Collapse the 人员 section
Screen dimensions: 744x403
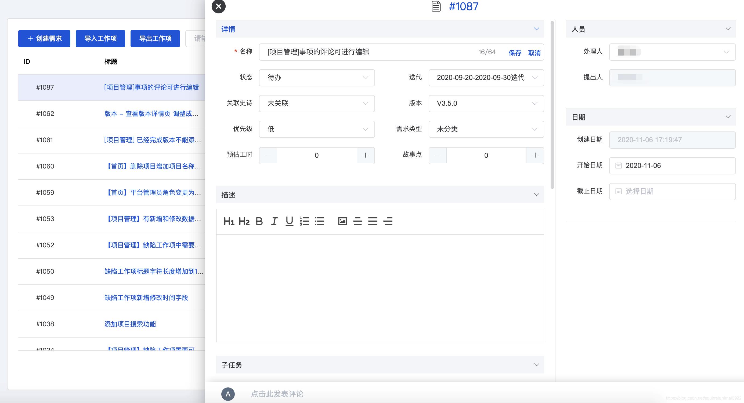click(x=728, y=29)
